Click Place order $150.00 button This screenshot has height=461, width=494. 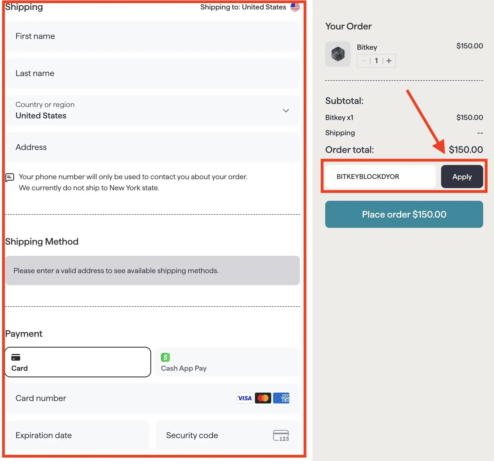click(404, 214)
